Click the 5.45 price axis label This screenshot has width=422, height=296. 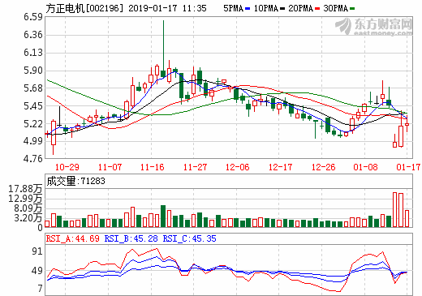click(33, 106)
